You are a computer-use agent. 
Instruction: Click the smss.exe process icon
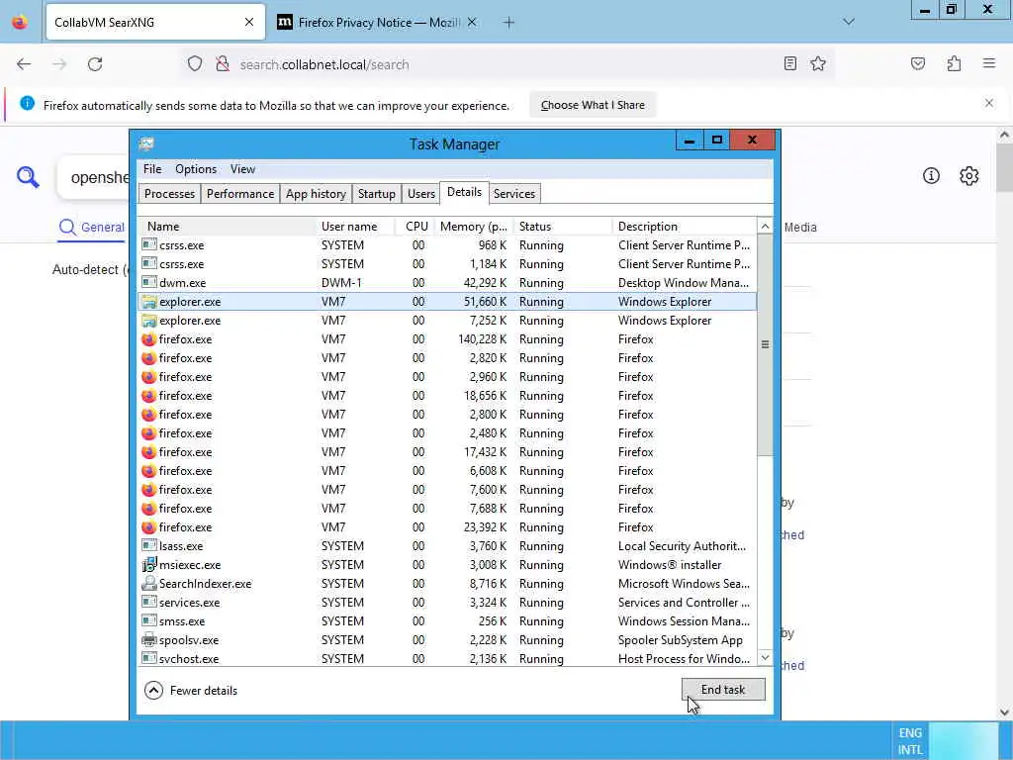pos(149,621)
